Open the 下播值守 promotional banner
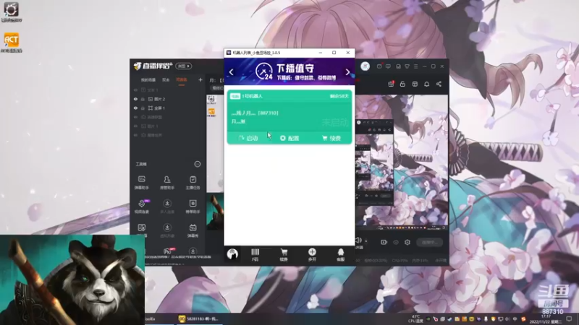Image resolution: width=579 pixels, height=325 pixels. pyautogui.click(x=289, y=71)
